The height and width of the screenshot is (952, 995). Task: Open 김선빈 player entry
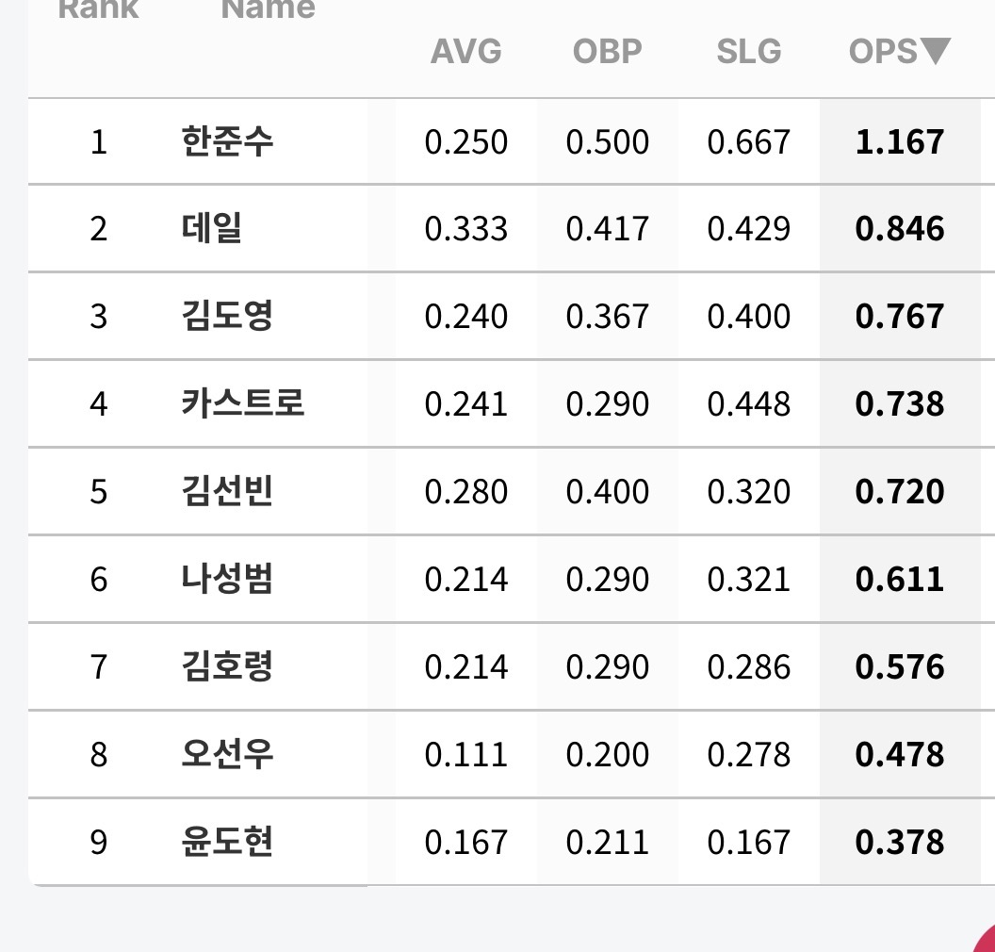click(227, 491)
